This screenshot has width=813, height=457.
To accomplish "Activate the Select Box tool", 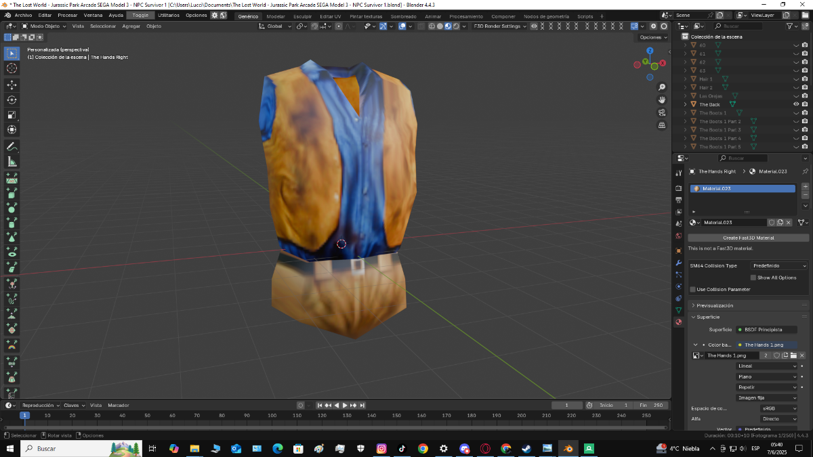I will click(12, 53).
